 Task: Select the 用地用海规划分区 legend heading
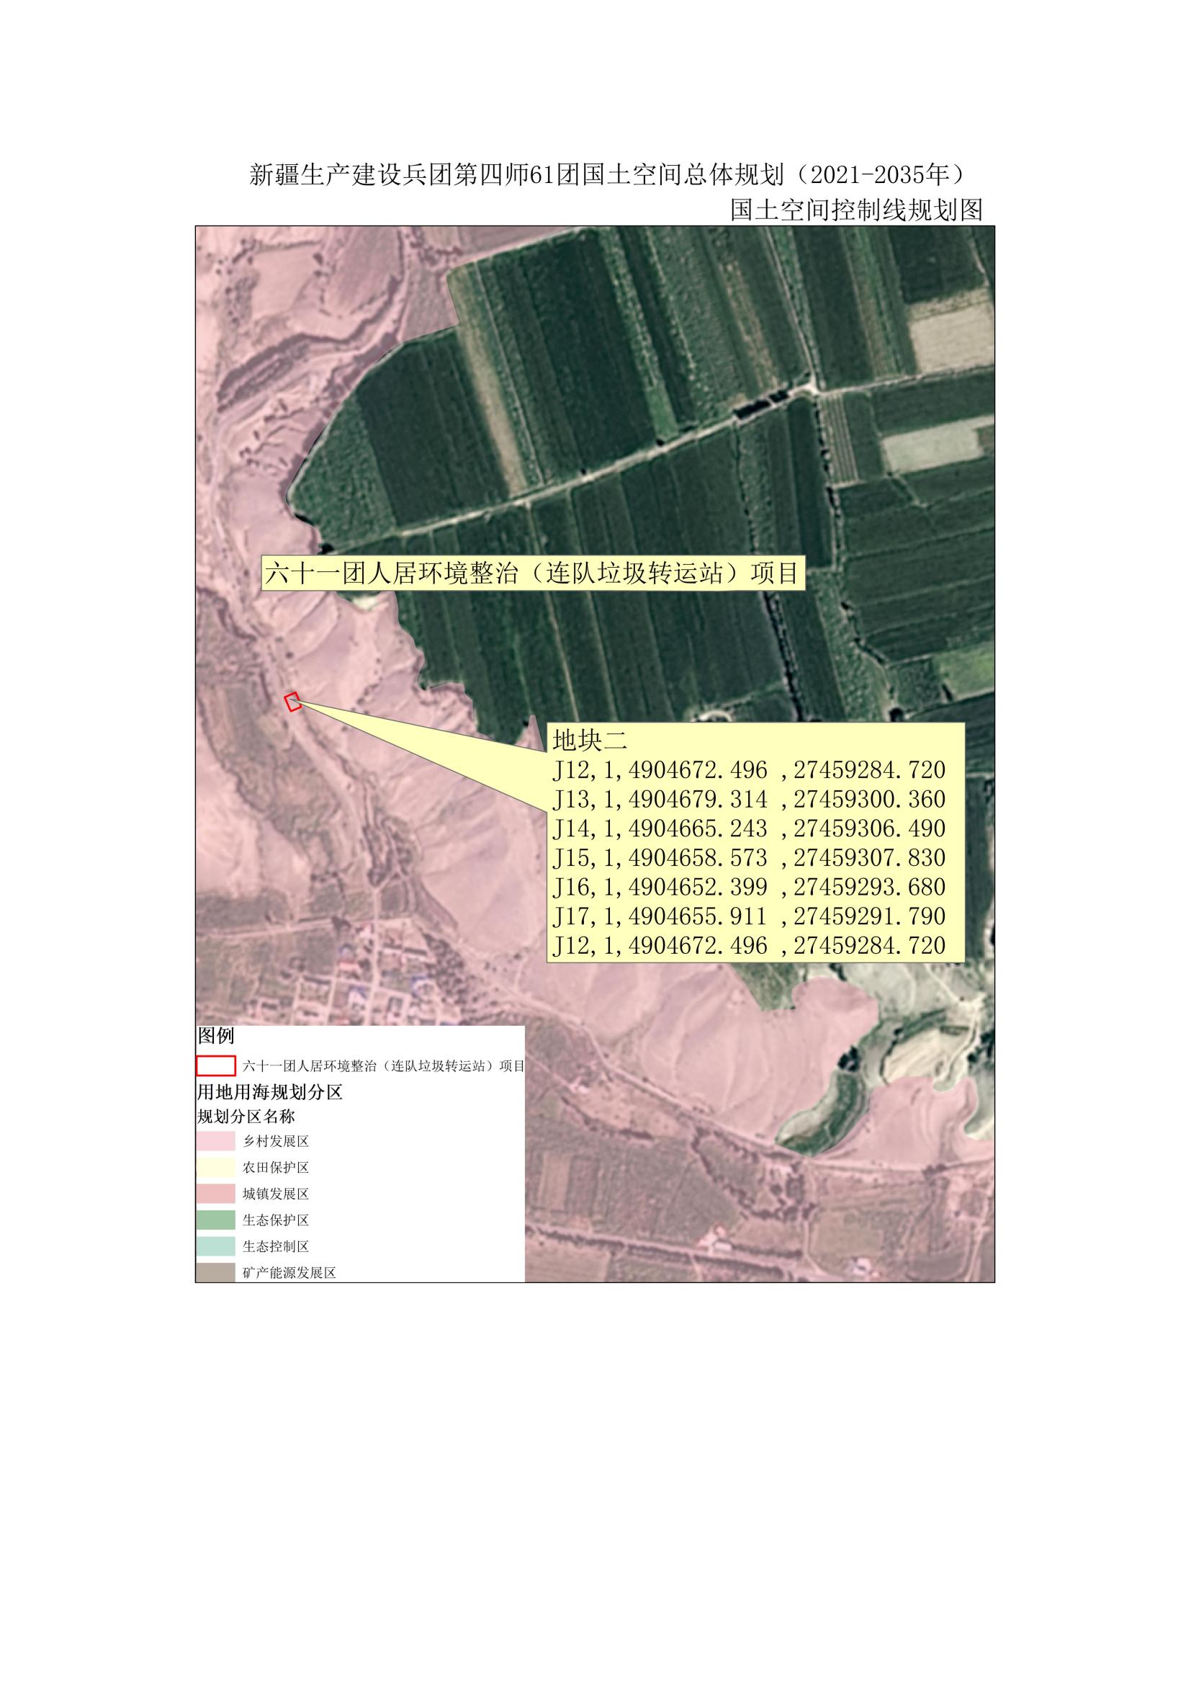(270, 1092)
